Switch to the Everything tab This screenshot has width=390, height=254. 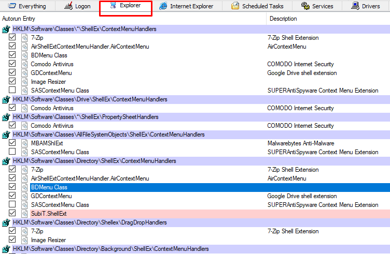[27, 6]
